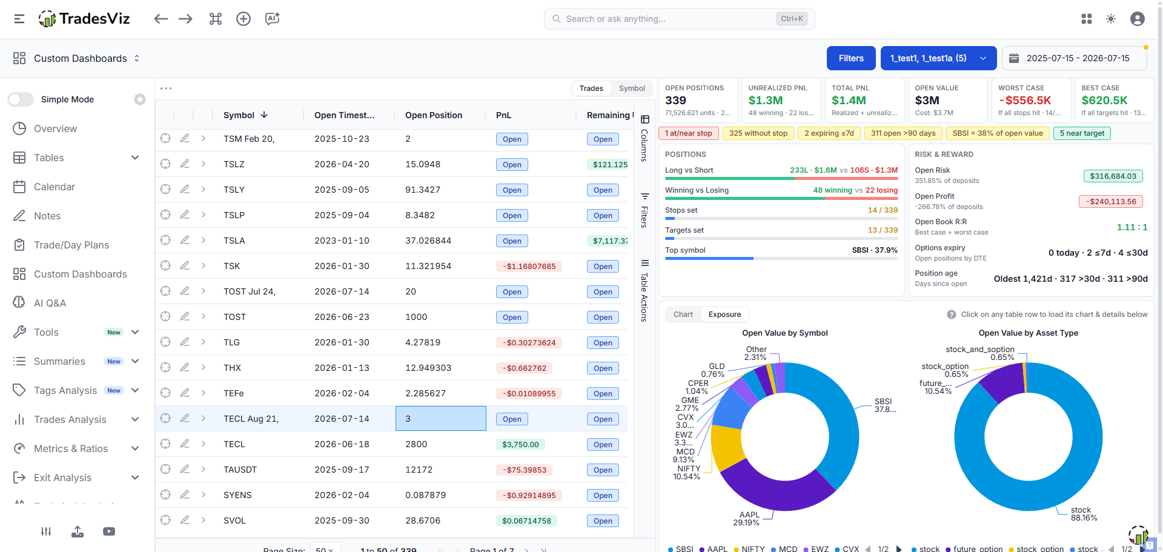Toggle the future_option legend entry
The width and height of the screenshot is (1163, 552).
(x=974, y=549)
